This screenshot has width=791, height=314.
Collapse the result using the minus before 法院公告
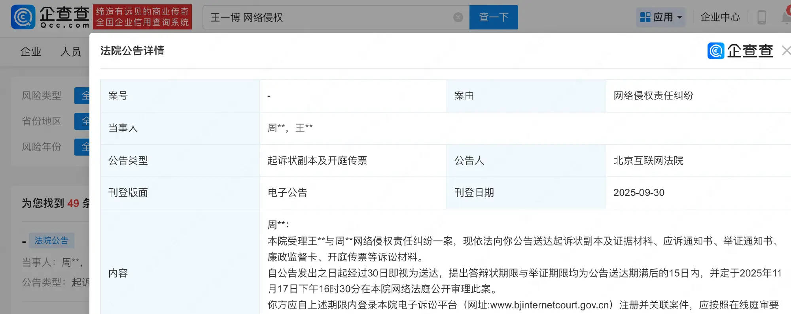[x=24, y=241]
